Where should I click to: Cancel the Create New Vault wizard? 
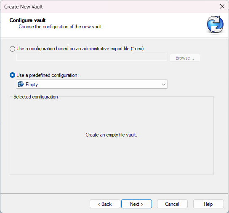tap(172, 204)
